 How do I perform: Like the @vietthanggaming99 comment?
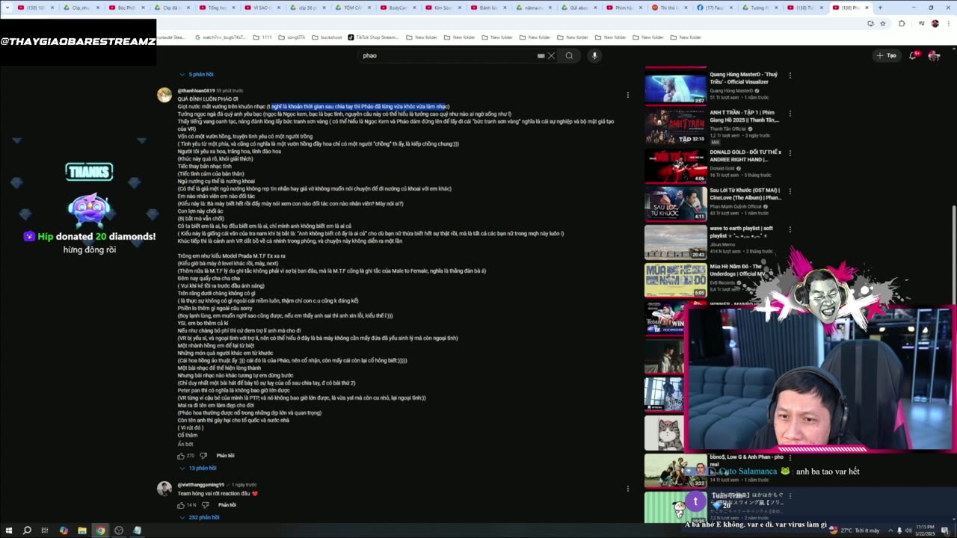pyautogui.click(x=181, y=505)
